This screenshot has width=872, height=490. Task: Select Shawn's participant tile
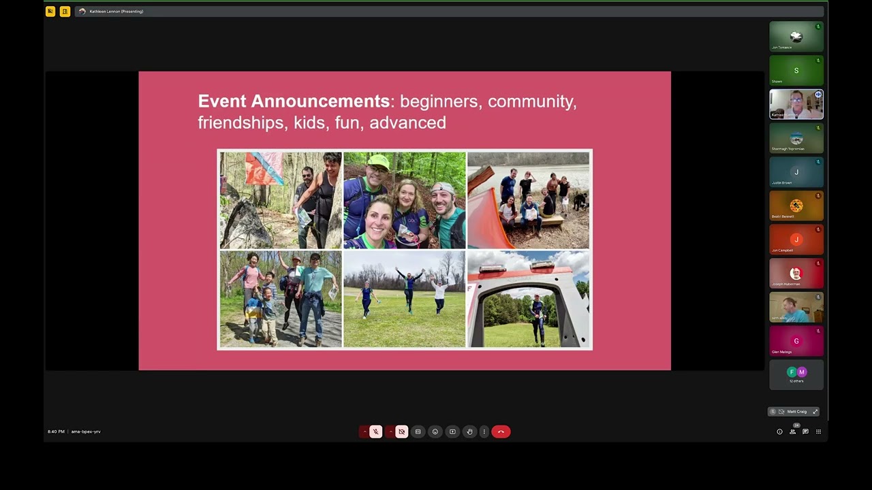coord(796,71)
